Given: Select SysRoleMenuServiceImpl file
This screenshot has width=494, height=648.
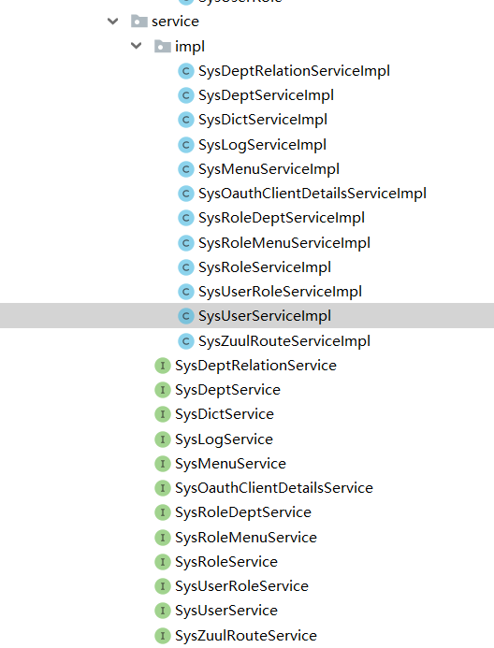Looking at the screenshot, I should point(284,242).
